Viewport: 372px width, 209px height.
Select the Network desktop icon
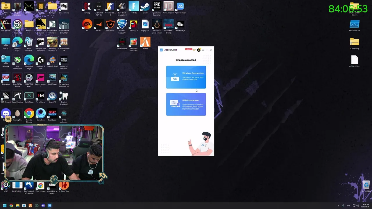[6, 61]
